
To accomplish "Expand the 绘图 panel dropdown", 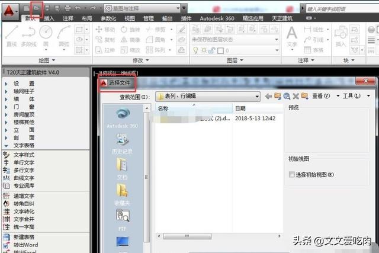I will (x=47, y=60).
